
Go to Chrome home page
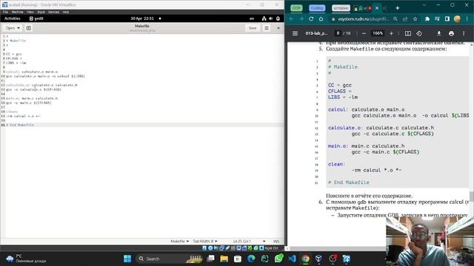point(321,18)
